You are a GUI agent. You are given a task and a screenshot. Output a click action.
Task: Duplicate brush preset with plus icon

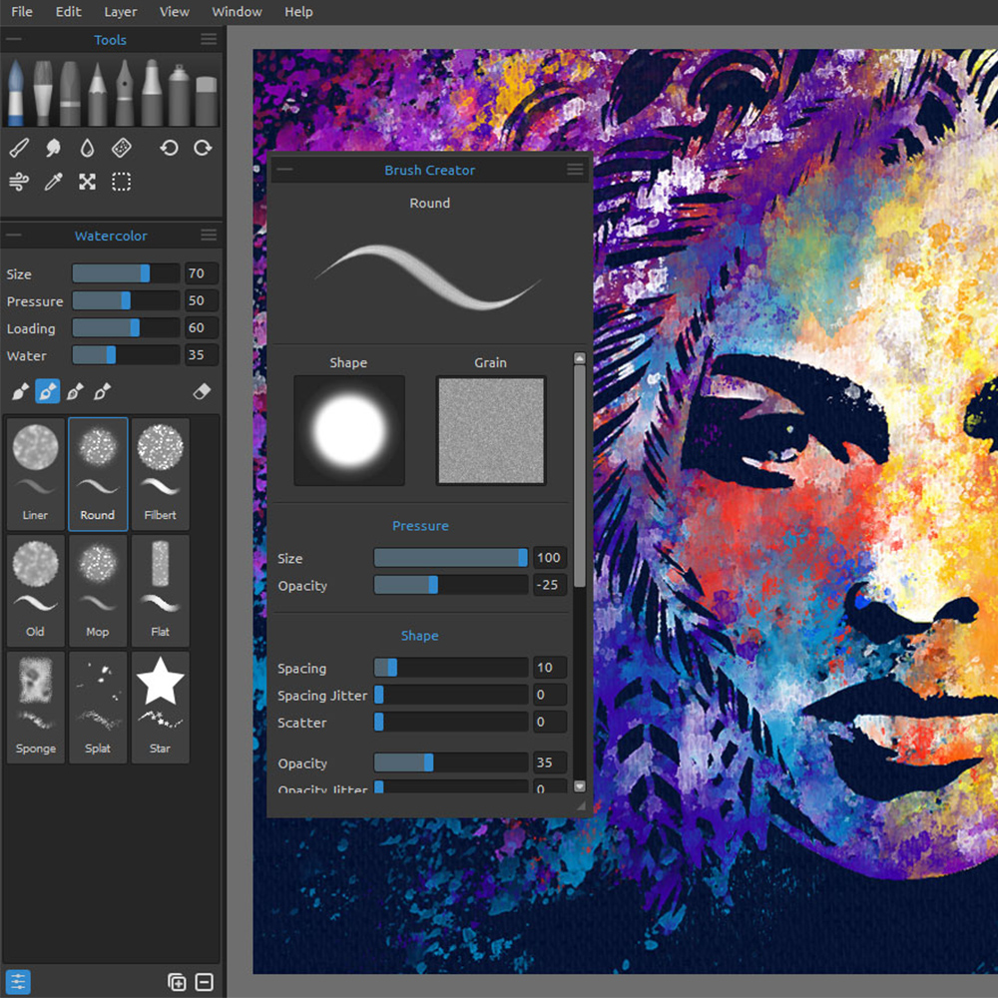tap(177, 981)
